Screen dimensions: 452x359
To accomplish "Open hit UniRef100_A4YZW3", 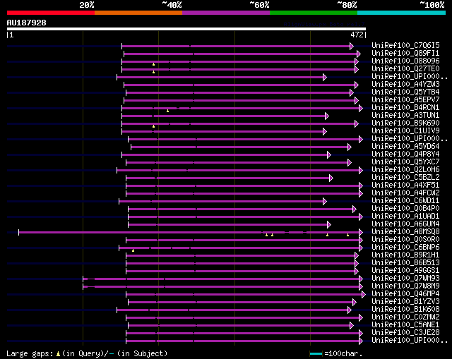I will pos(405,84).
